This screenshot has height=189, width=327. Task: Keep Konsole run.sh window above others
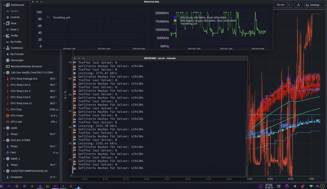point(79,58)
